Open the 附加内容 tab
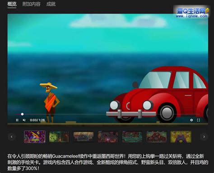214x173 pixels. pyautogui.click(x=31, y=4)
